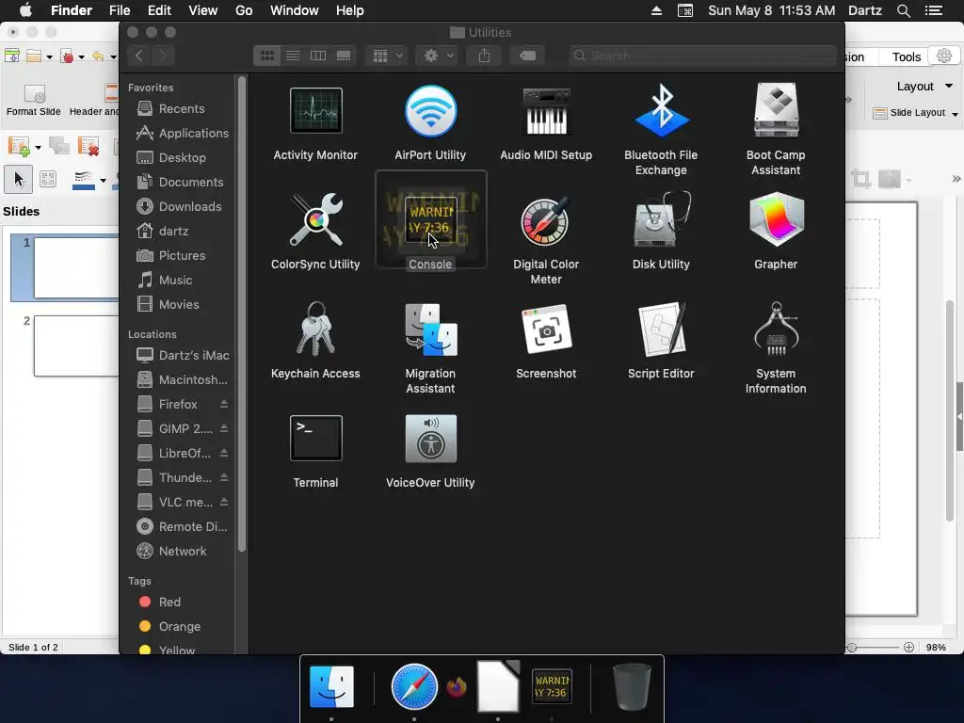Switch Finder to gallery view

tap(344, 56)
